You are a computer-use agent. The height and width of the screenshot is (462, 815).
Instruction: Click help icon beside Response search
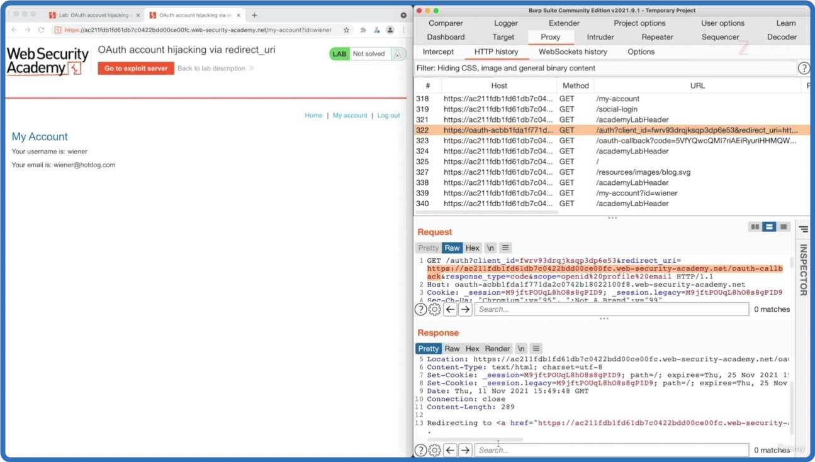(420, 450)
